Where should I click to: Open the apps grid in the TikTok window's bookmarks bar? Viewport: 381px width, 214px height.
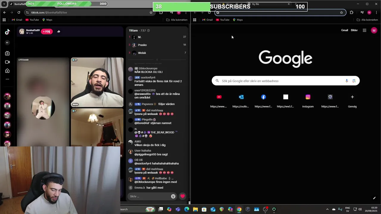[4, 20]
